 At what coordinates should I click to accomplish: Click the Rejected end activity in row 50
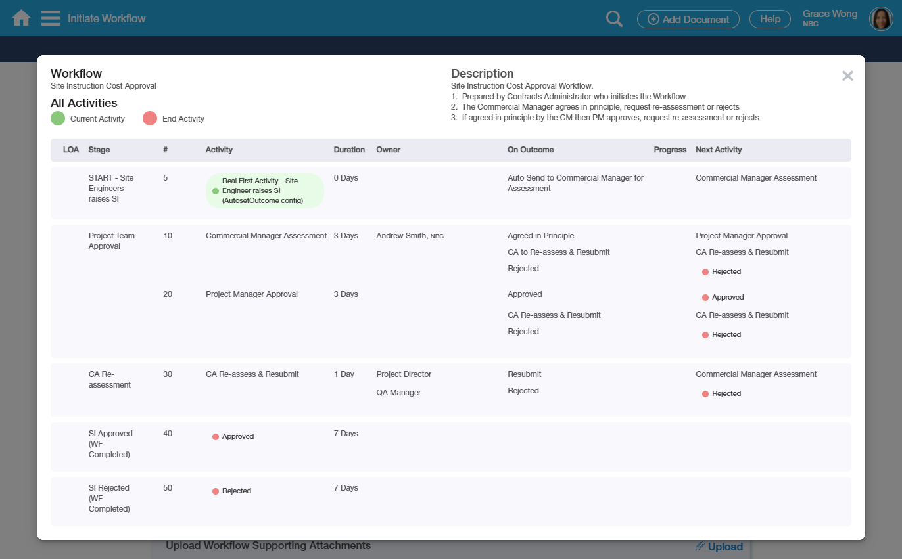coord(236,491)
